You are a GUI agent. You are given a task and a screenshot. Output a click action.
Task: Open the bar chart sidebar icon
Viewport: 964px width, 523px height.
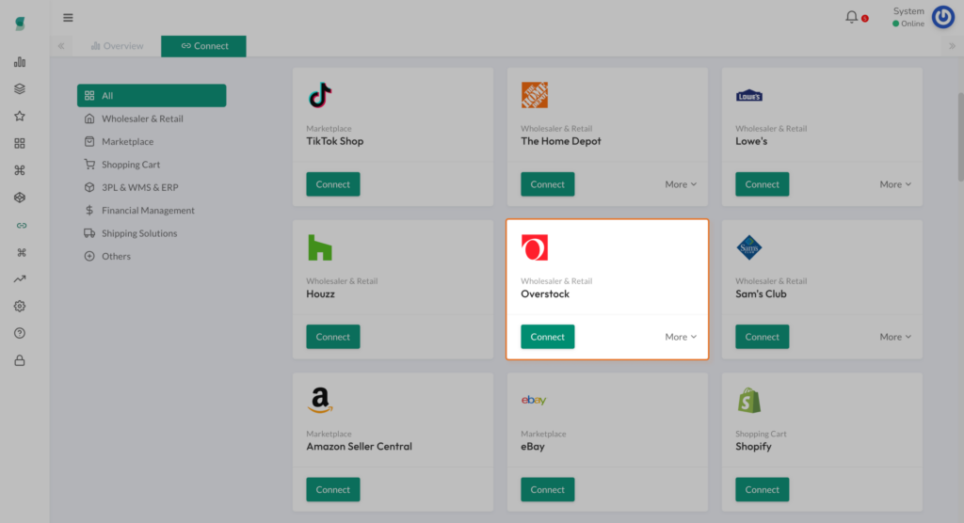20,61
